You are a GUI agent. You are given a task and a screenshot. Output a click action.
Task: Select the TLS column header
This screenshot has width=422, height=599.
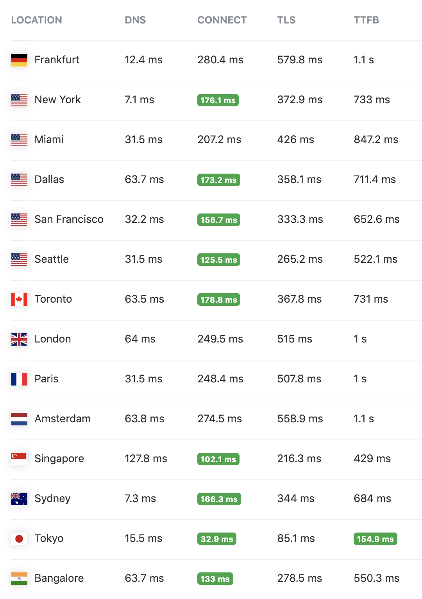pyautogui.click(x=286, y=20)
